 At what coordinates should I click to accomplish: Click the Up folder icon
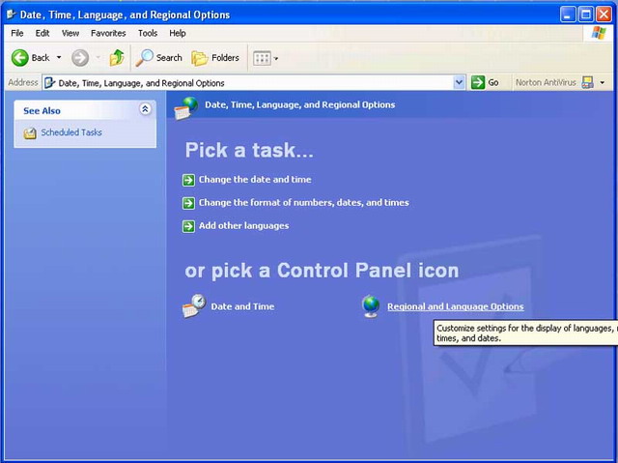pyautogui.click(x=117, y=58)
